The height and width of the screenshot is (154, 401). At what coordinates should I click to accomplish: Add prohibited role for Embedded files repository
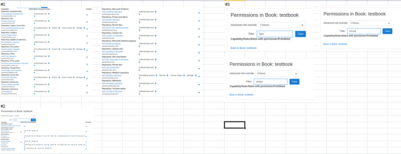coord(87,15)
